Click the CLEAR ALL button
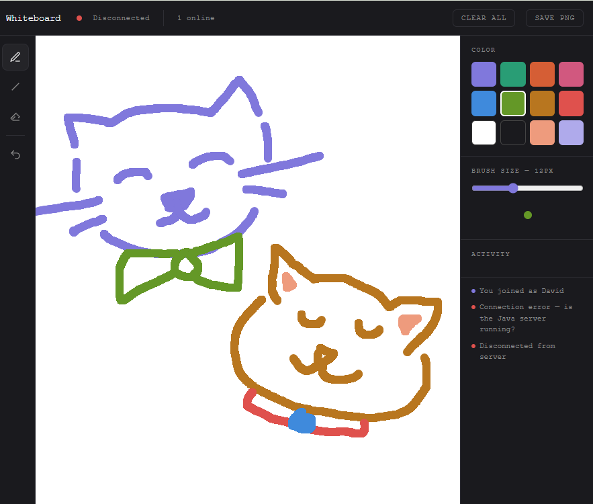 484,18
